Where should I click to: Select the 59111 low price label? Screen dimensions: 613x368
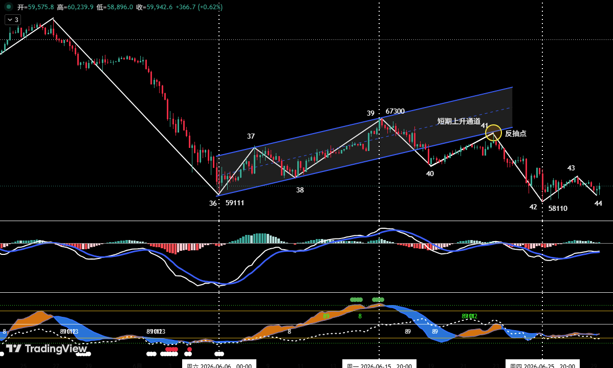(234, 203)
